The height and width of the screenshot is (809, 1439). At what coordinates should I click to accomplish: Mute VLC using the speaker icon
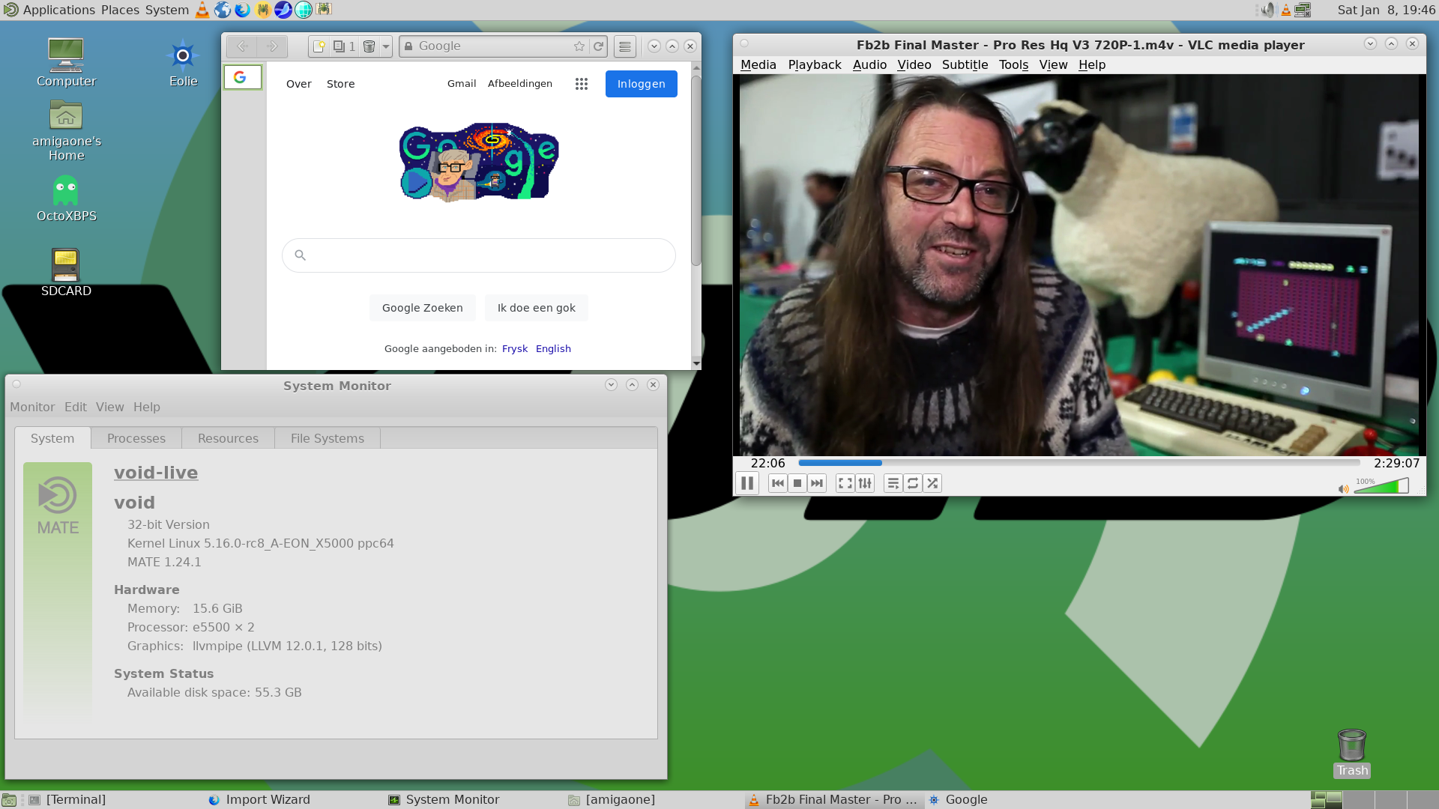pos(1343,489)
